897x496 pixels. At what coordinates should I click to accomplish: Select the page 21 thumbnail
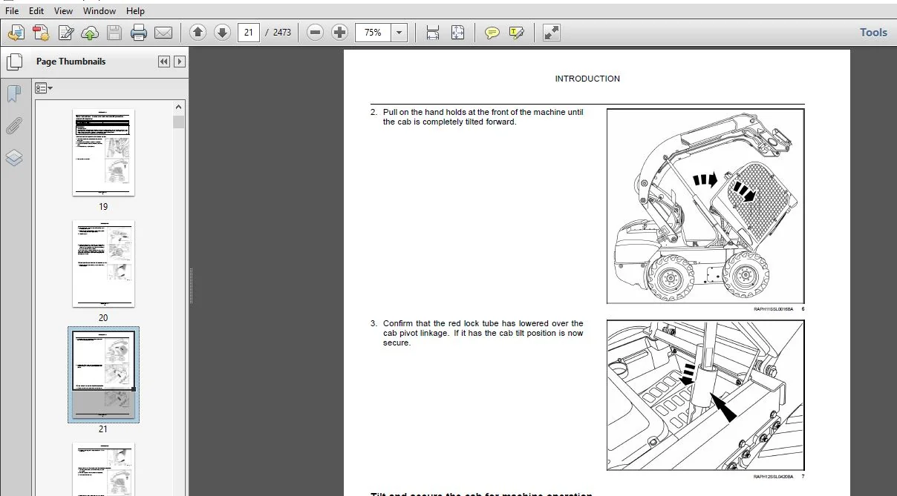pyautogui.click(x=103, y=375)
